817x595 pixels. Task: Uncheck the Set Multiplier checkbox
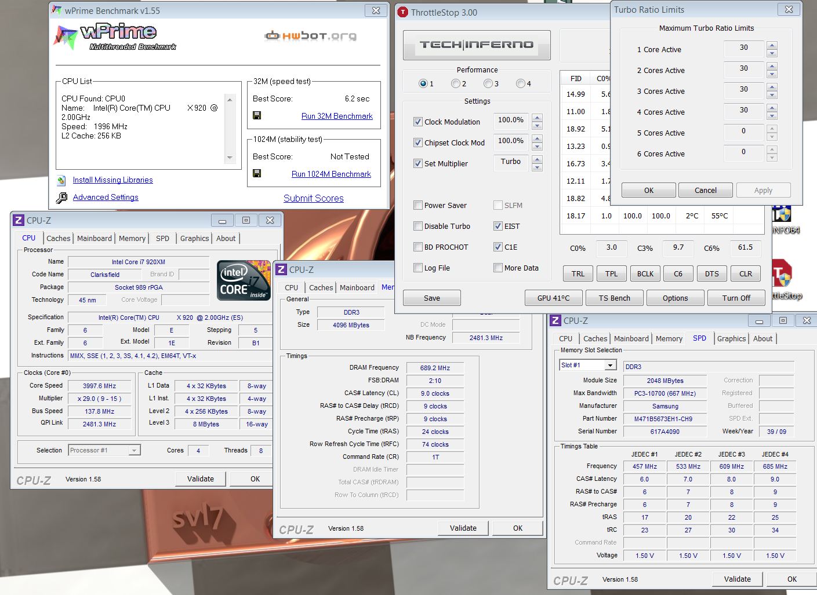[417, 163]
